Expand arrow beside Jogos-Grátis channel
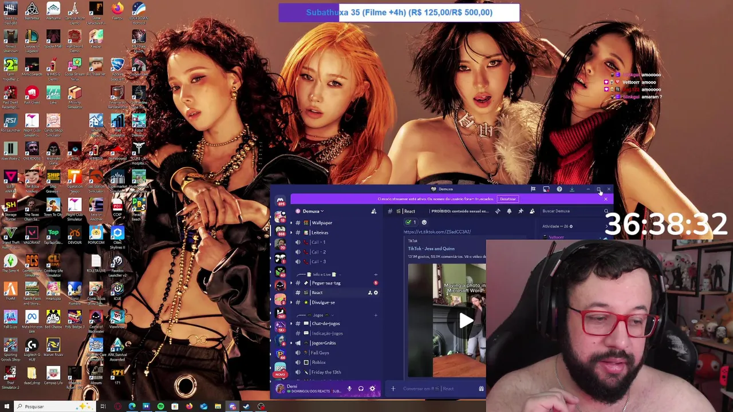This screenshot has width=733, height=412. click(x=291, y=343)
